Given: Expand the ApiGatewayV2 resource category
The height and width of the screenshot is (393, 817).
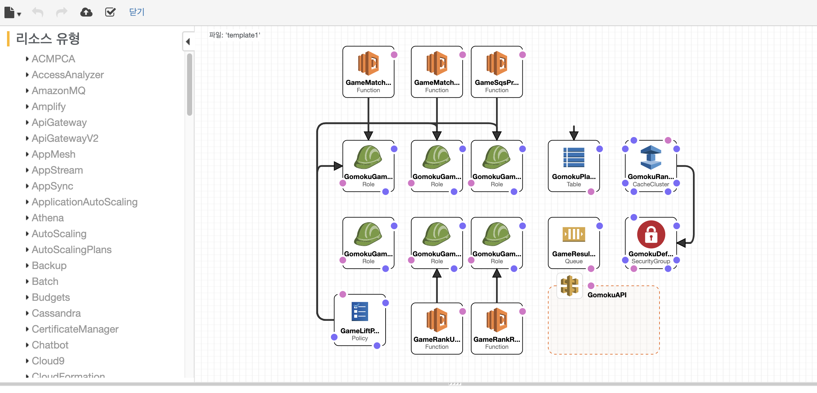Looking at the screenshot, I should (x=62, y=138).
